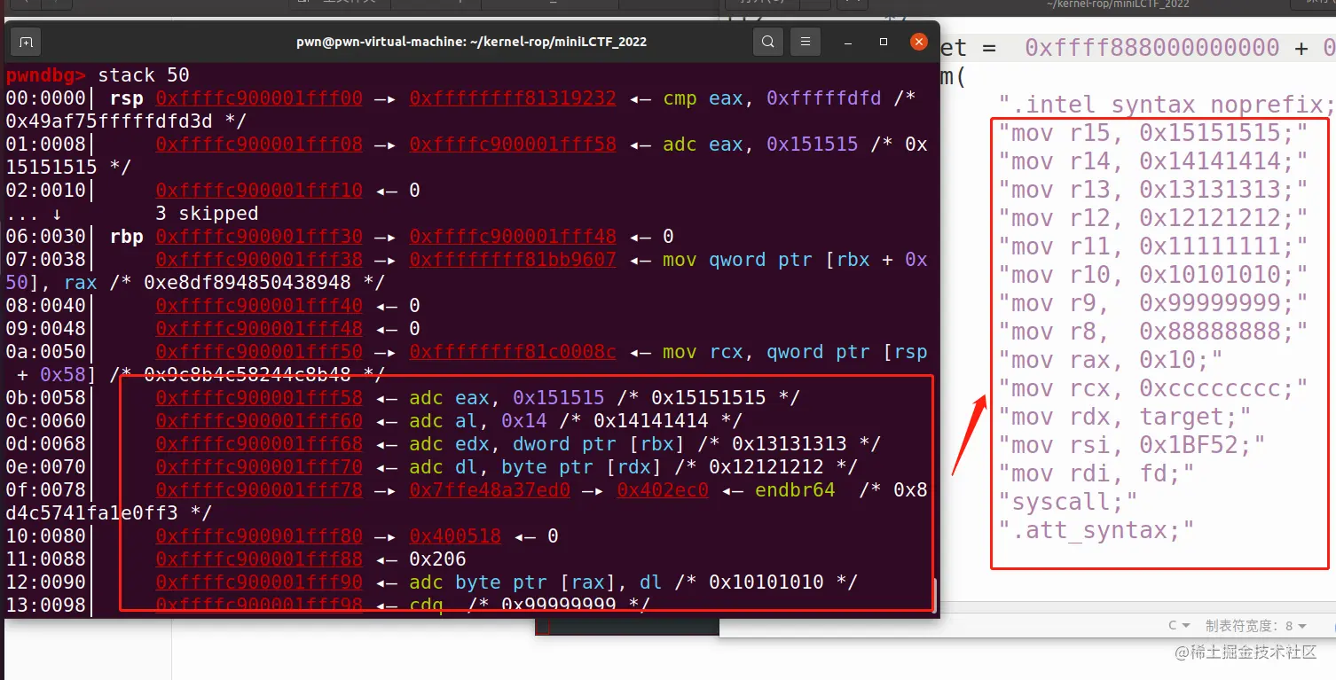
Task: Click stack address 0xffffc900001fff78
Action: coord(259,489)
